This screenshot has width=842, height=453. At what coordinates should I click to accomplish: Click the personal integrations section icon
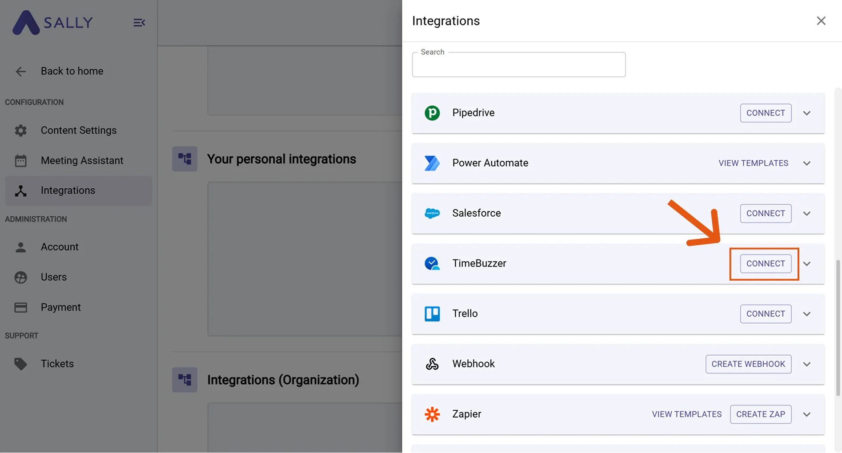[x=184, y=159]
